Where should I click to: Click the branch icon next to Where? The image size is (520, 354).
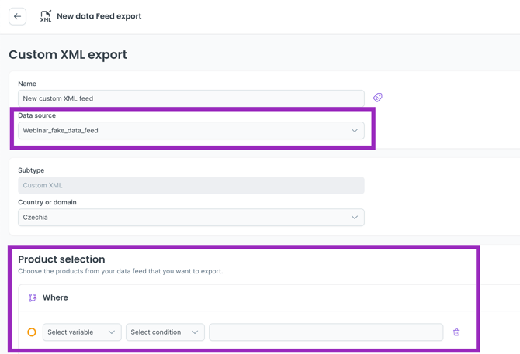click(33, 297)
